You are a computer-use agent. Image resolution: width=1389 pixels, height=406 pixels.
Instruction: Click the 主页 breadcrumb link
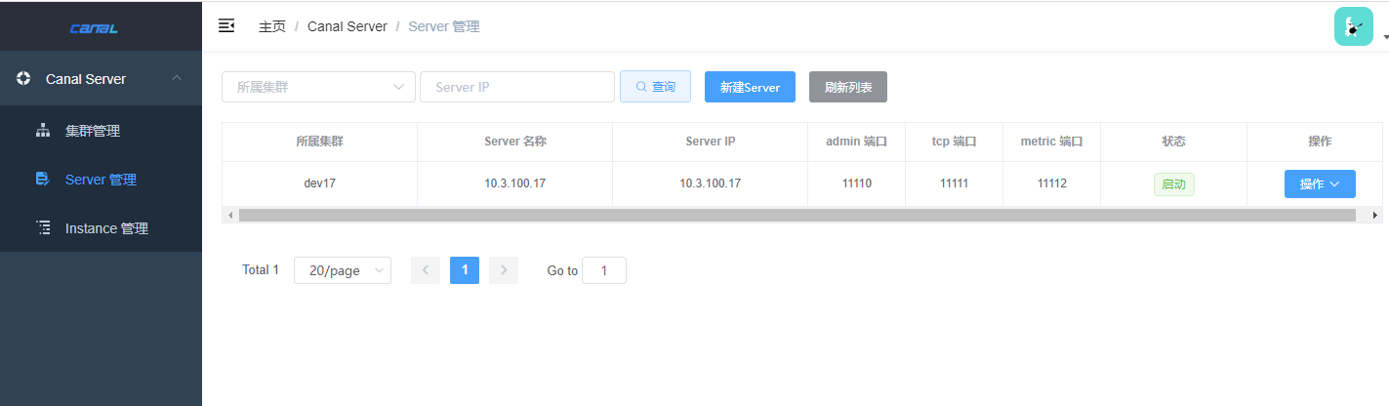[272, 26]
